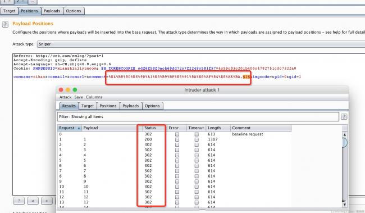Screen dimensions: 365x213
Task: Click the results scrollbar up arrow
Action: click(345, 134)
